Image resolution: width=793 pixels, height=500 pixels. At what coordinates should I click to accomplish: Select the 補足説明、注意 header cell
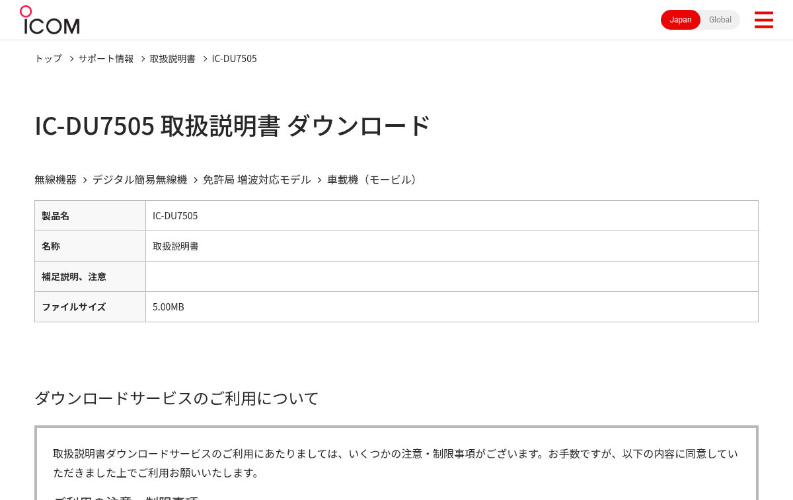pyautogui.click(x=90, y=277)
